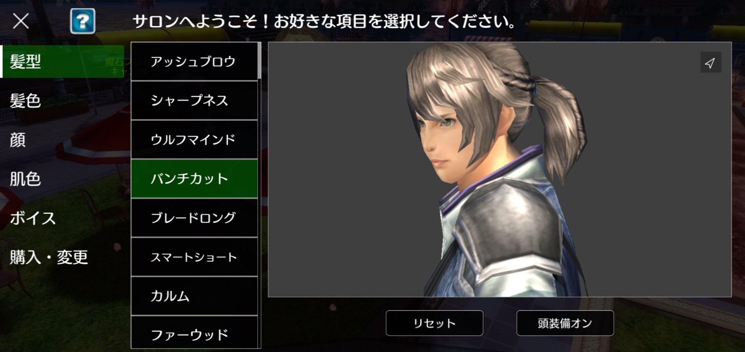Switch to the 髪色 hair color tab
The height and width of the screenshot is (352, 745).
tap(62, 101)
